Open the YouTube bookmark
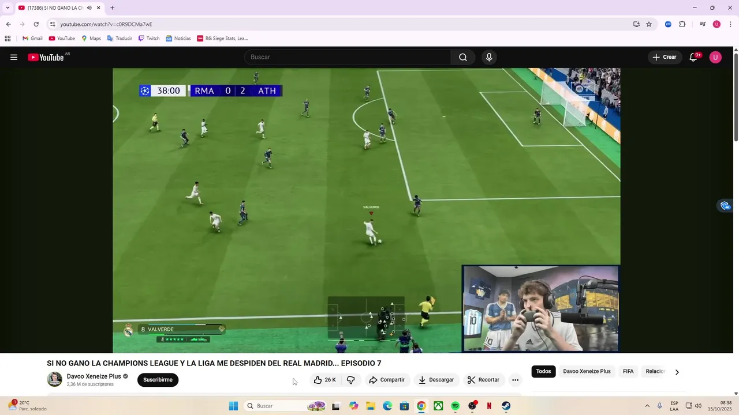This screenshot has width=739, height=415. tap(62, 39)
